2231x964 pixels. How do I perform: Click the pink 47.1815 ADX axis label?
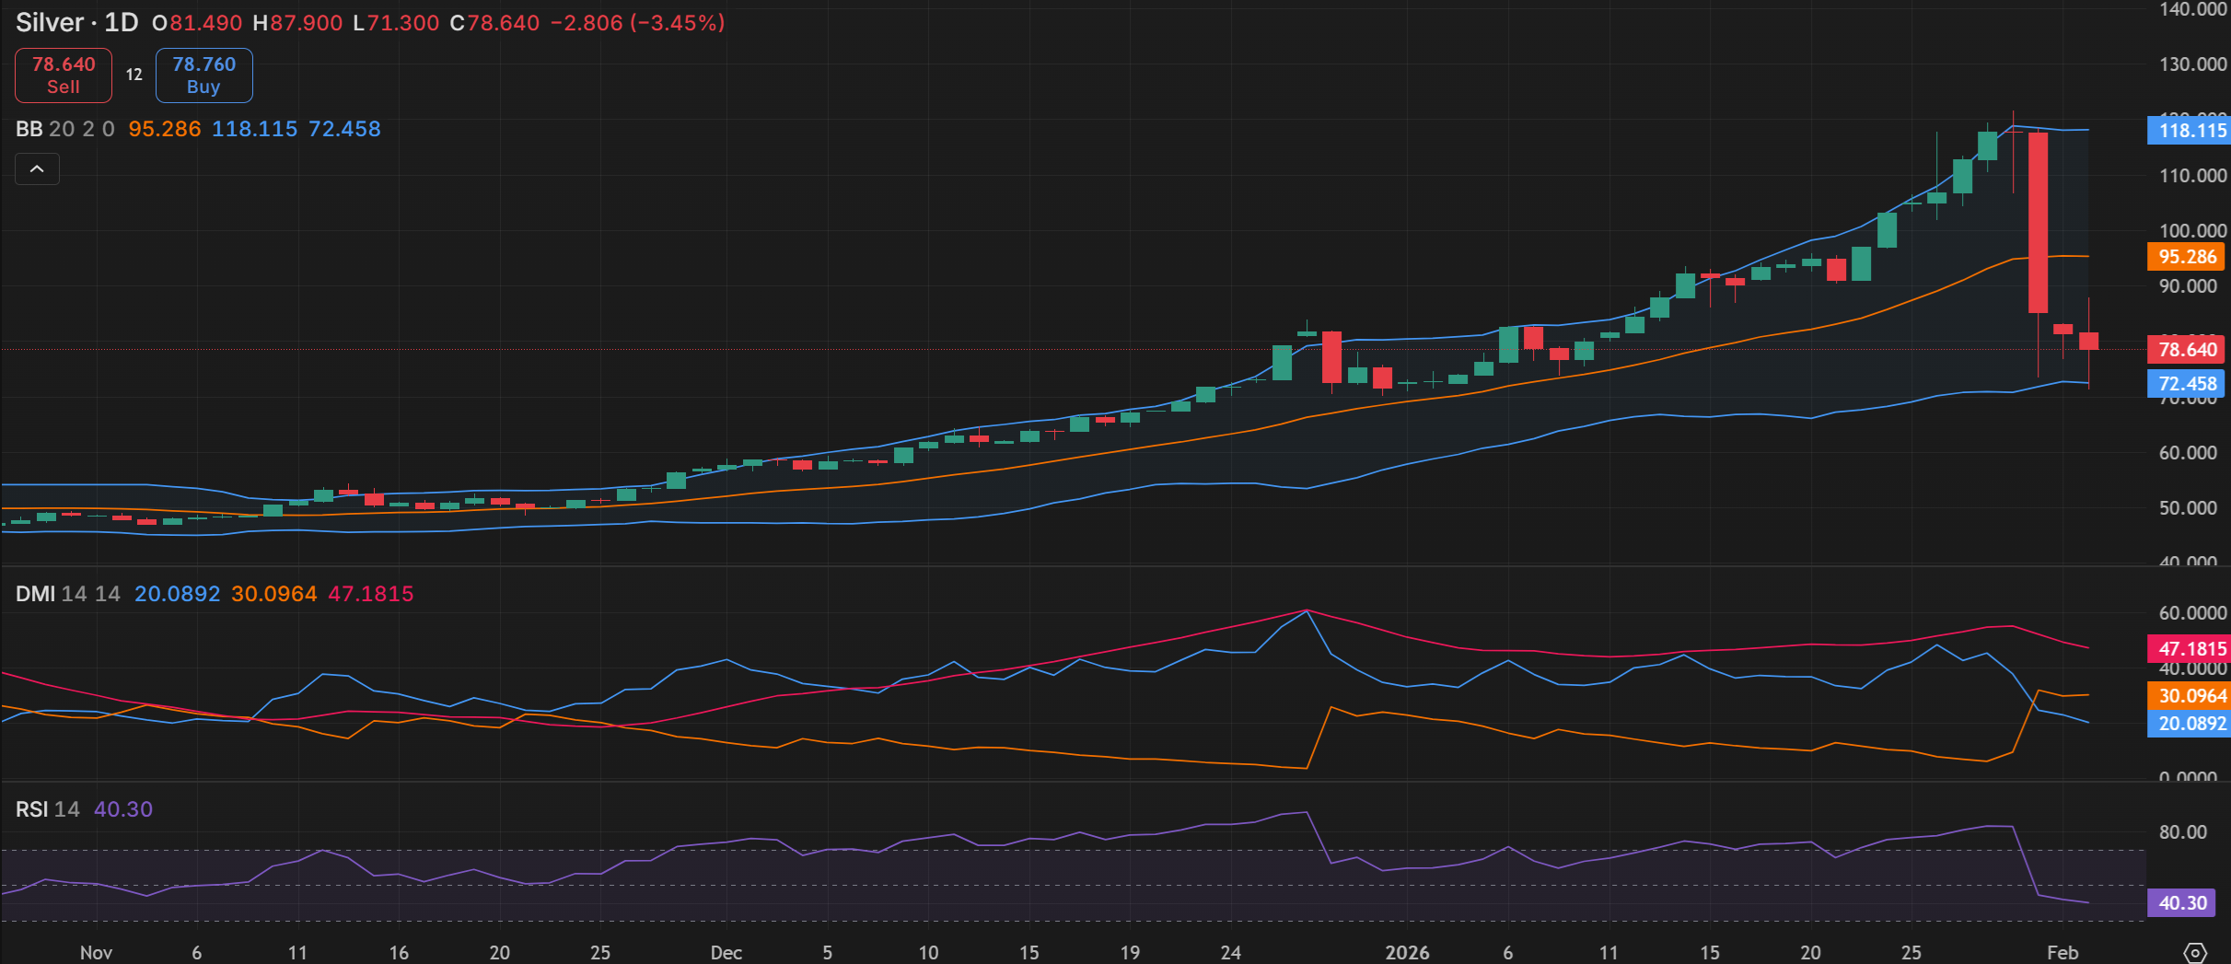tap(2191, 649)
